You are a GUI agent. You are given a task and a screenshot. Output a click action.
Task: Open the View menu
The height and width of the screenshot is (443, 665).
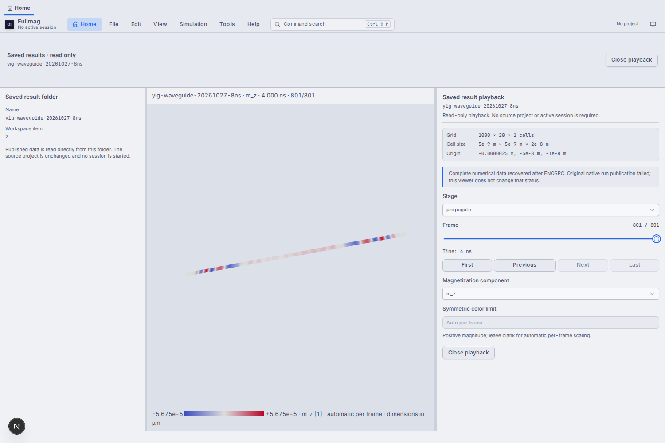click(160, 24)
